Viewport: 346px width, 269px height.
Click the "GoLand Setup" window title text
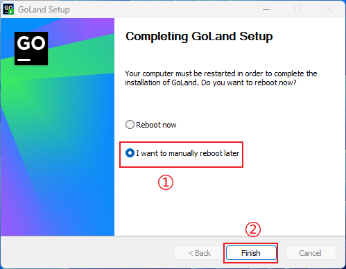[x=44, y=10]
